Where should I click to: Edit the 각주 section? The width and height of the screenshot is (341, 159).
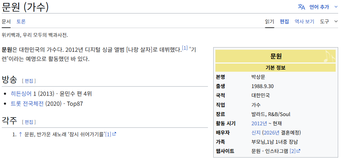[29, 122]
